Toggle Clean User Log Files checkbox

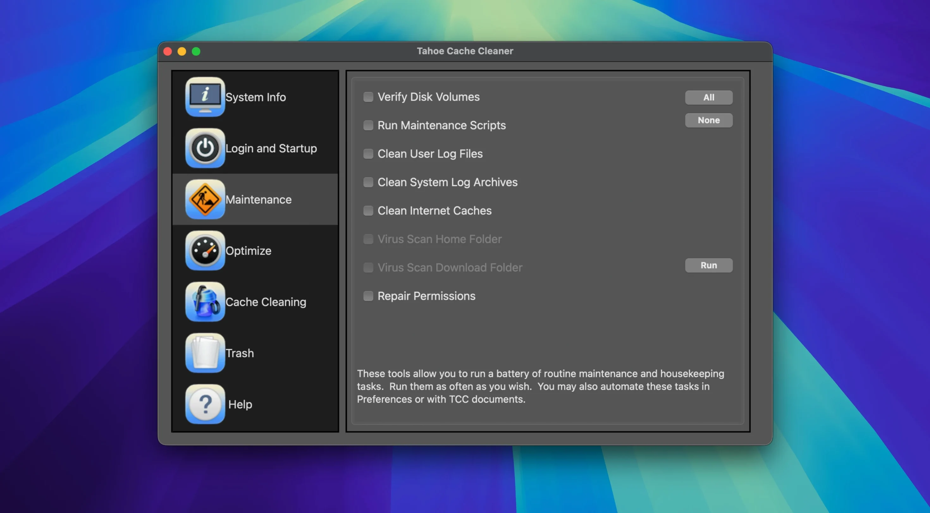pyautogui.click(x=368, y=154)
